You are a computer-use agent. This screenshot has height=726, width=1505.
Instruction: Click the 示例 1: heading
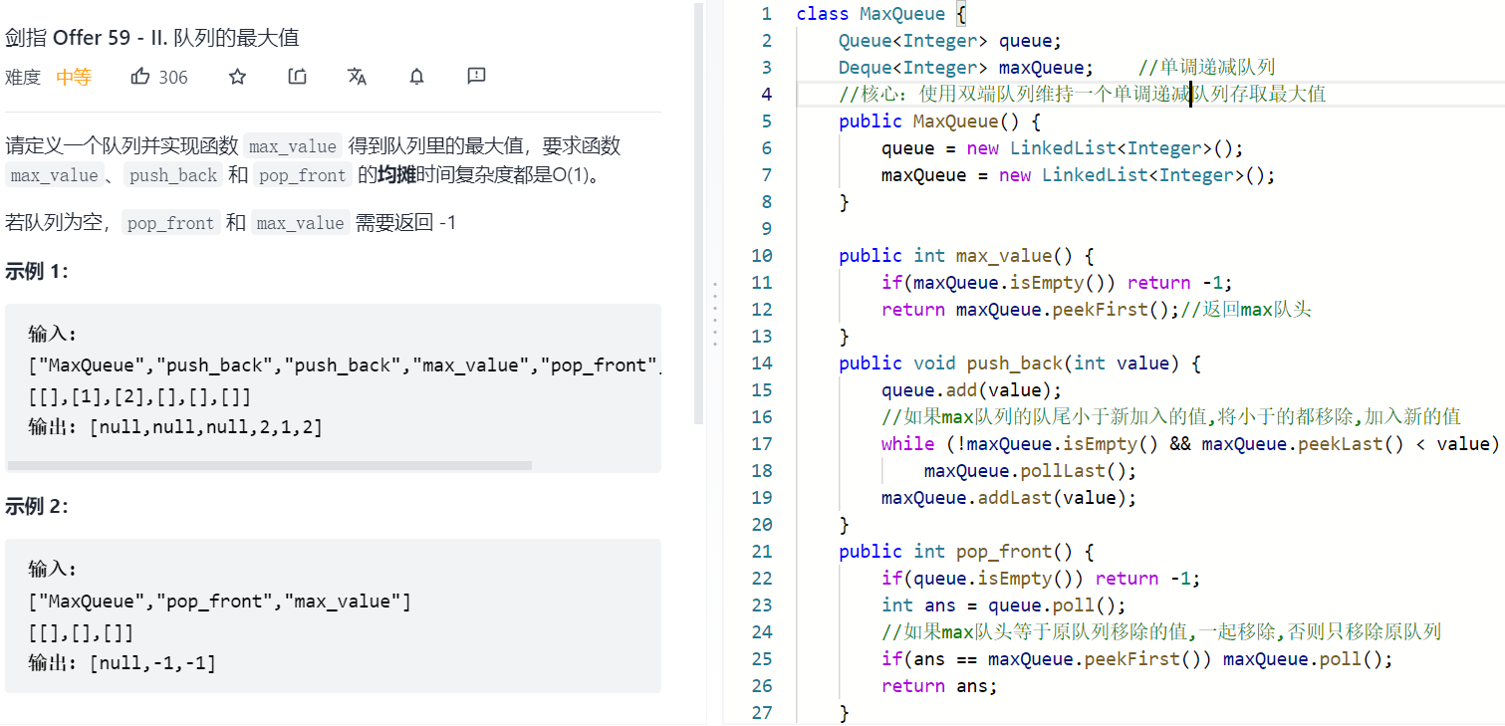coord(37,271)
